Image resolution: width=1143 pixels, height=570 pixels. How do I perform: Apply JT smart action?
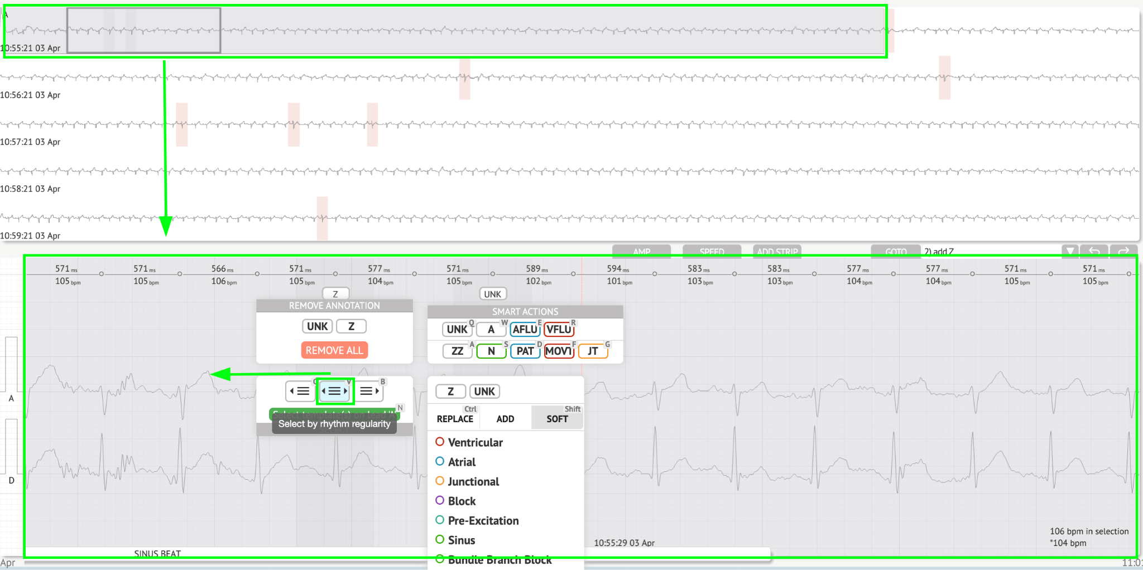pyautogui.click(x=593, y=351)
